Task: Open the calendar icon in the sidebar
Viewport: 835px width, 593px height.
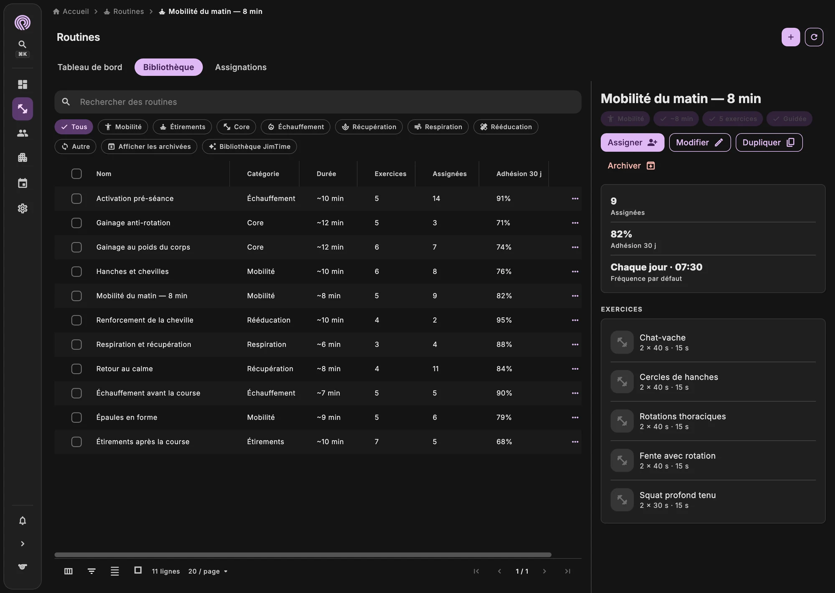Action: [23, 183]
